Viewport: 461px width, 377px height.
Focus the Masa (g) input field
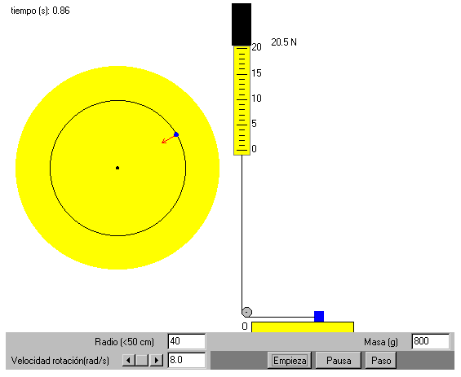[x=431, y=341]
